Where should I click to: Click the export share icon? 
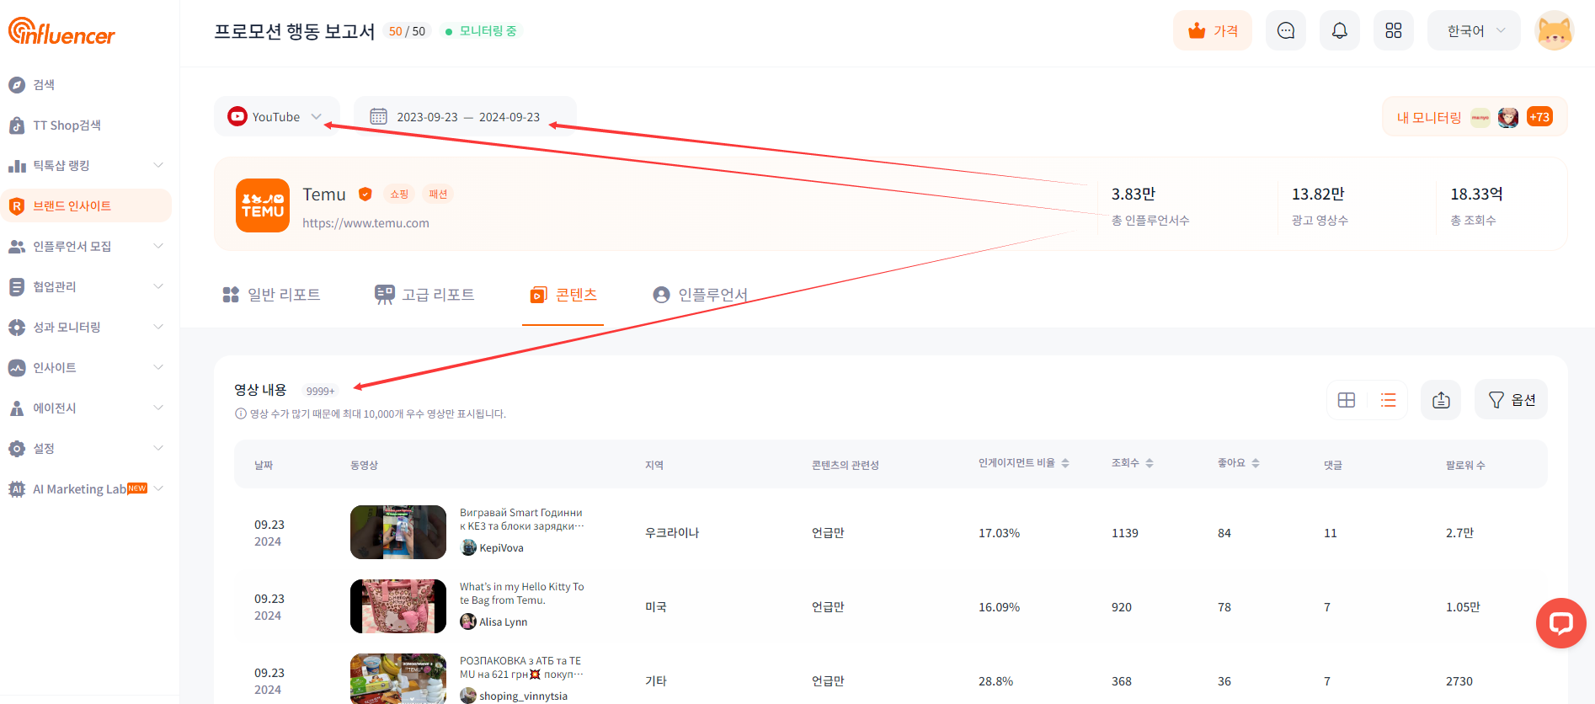point(1441,400)
